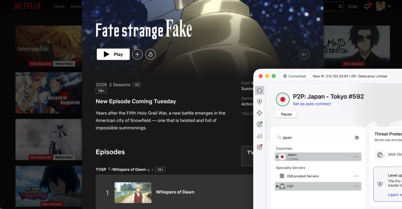Clear Netflix search with X icon
Screen dimensions: 402x209
click(x=340, y=6)
